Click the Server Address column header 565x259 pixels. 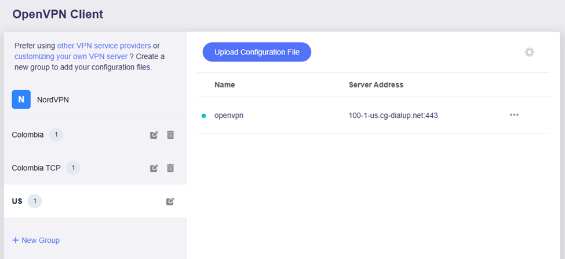click(x=376, y=85)
